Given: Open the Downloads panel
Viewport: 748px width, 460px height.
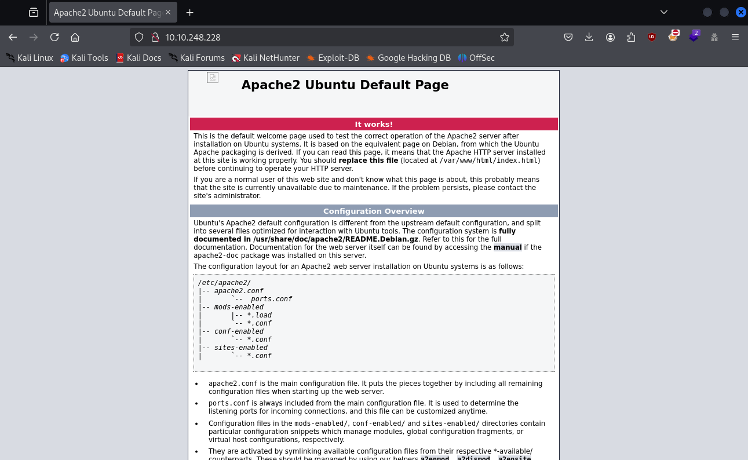Looking at the screenshot, I should [589, 37].
